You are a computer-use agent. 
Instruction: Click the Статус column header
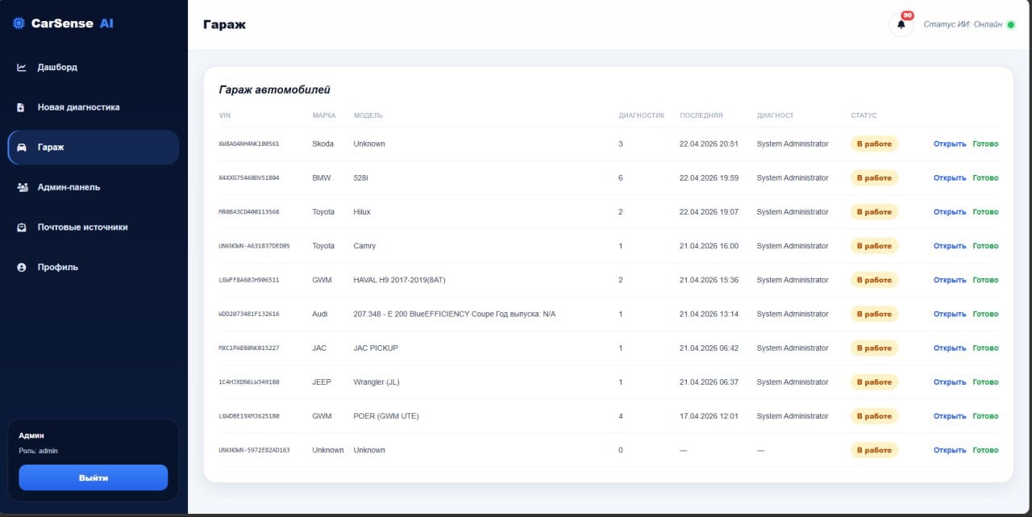coord(863,115)
